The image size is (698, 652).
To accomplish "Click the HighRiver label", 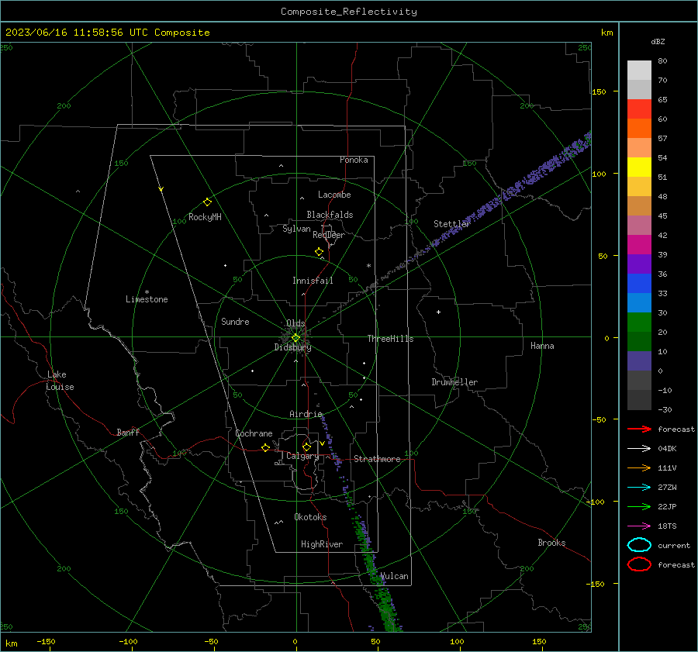I will tap(322, 544).
